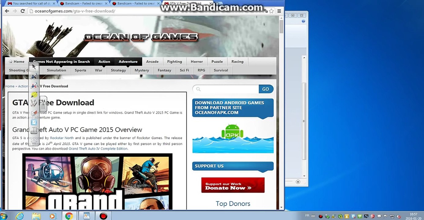Screen dimensions: 424x220
Task: Collapse the floating toolbar side handle
Action: (43, 104)
